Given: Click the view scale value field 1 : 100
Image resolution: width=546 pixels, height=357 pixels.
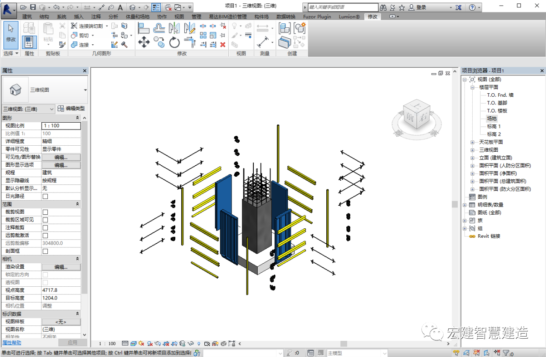Looking at the screenshot, I should (x=61, y=126).
